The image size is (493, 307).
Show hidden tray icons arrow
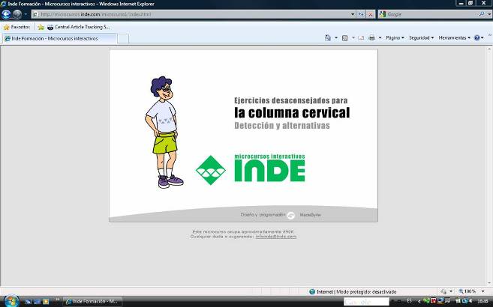[x=419, y=301]
